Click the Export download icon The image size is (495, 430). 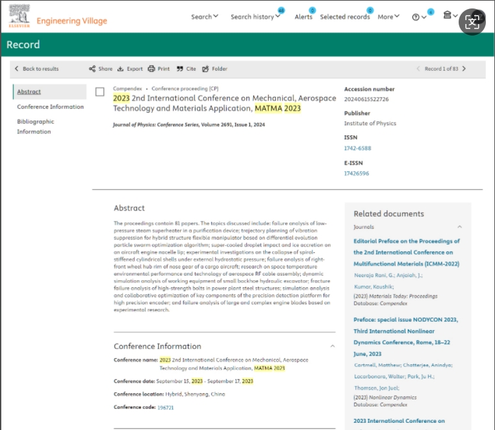click(120, 69)
